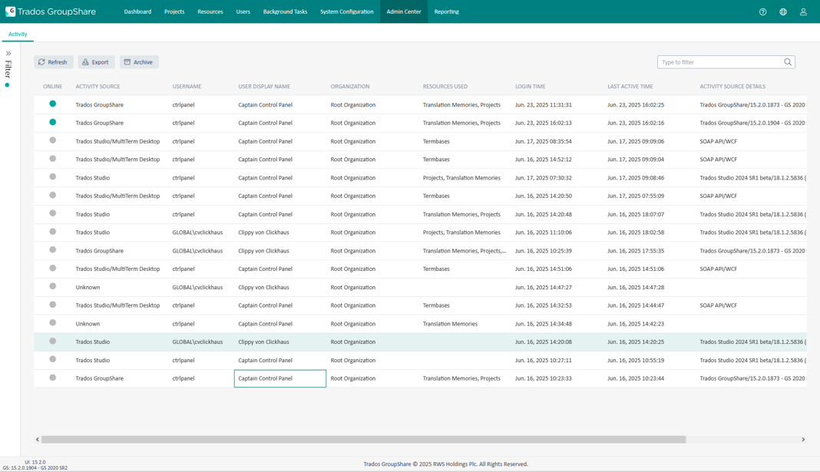Focus the Type to filter input
Viewport: 820px width, 472px height.
719,62
